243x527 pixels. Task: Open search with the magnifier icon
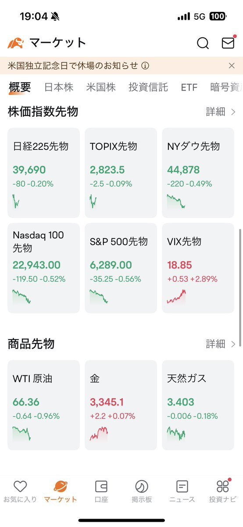click(203, 43)
